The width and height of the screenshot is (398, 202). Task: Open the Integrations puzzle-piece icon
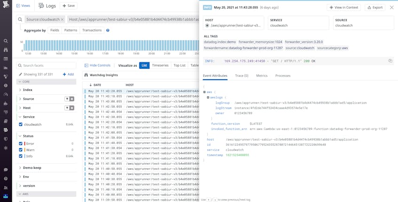pyautogui.click(x=6, y=103)
